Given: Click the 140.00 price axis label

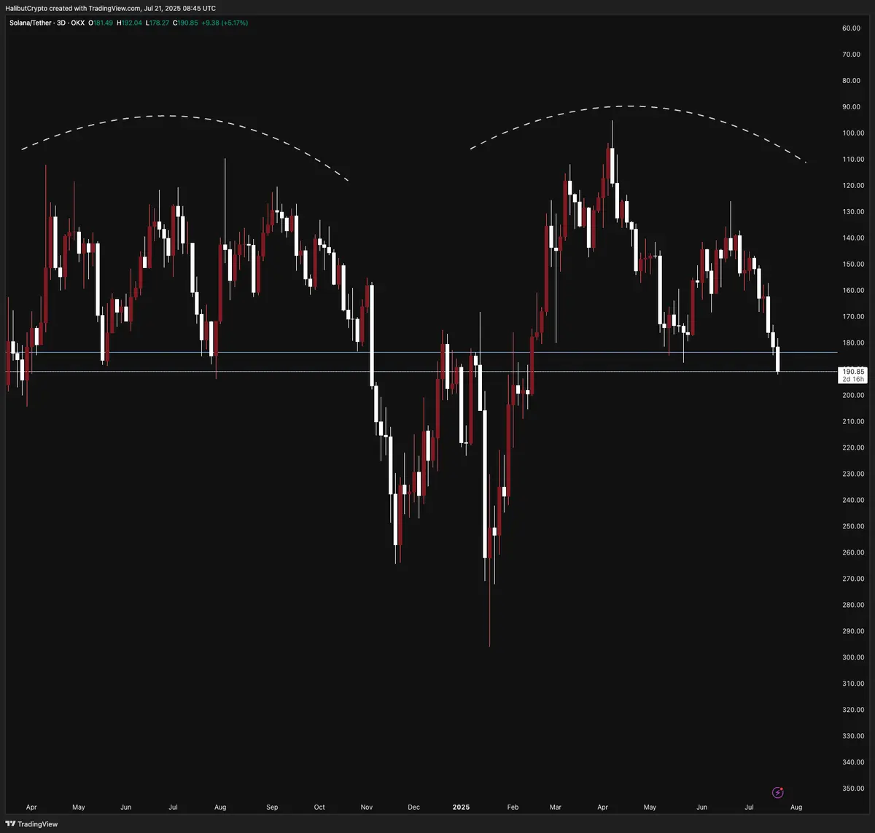Looking at the screenshot, I should [x=852, y=238].
